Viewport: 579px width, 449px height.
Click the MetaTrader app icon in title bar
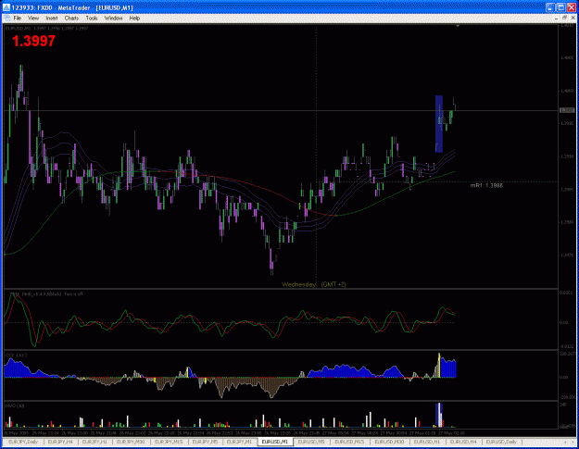click(x=6, y=7)
